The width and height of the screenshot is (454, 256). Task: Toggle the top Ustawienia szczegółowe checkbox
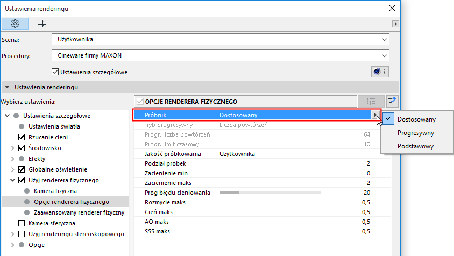click(x=55, y=72)
